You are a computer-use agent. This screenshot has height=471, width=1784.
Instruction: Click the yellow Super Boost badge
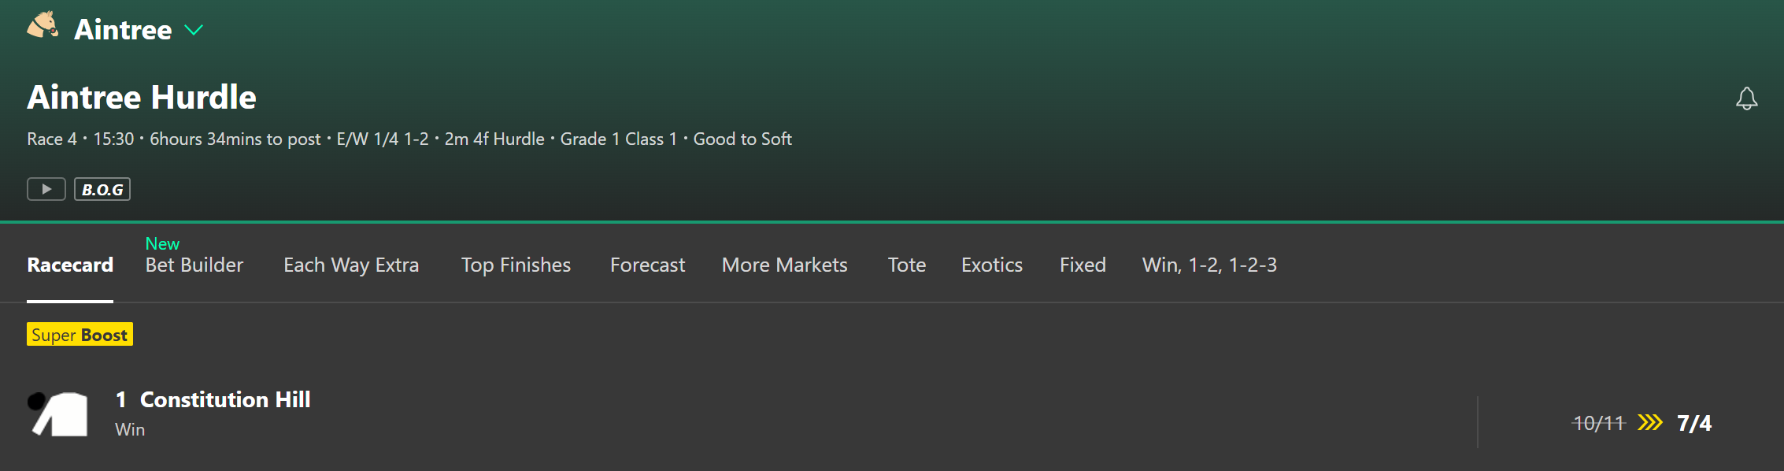(80, 334)
